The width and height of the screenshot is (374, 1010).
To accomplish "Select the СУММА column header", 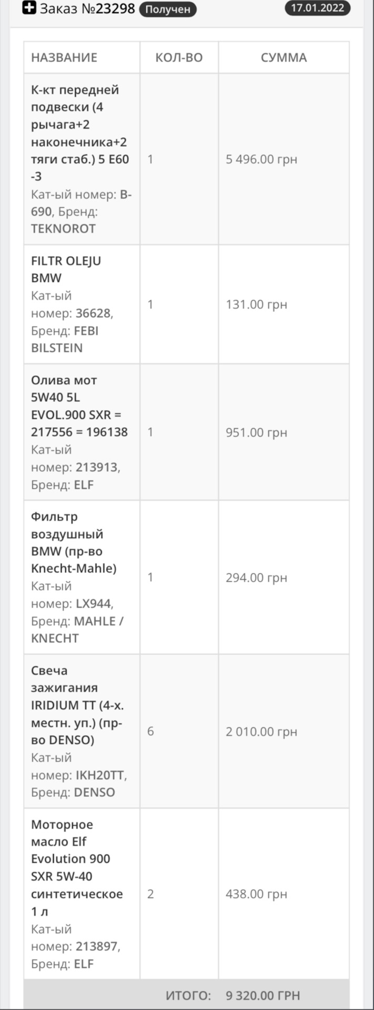I will point(284,57).
